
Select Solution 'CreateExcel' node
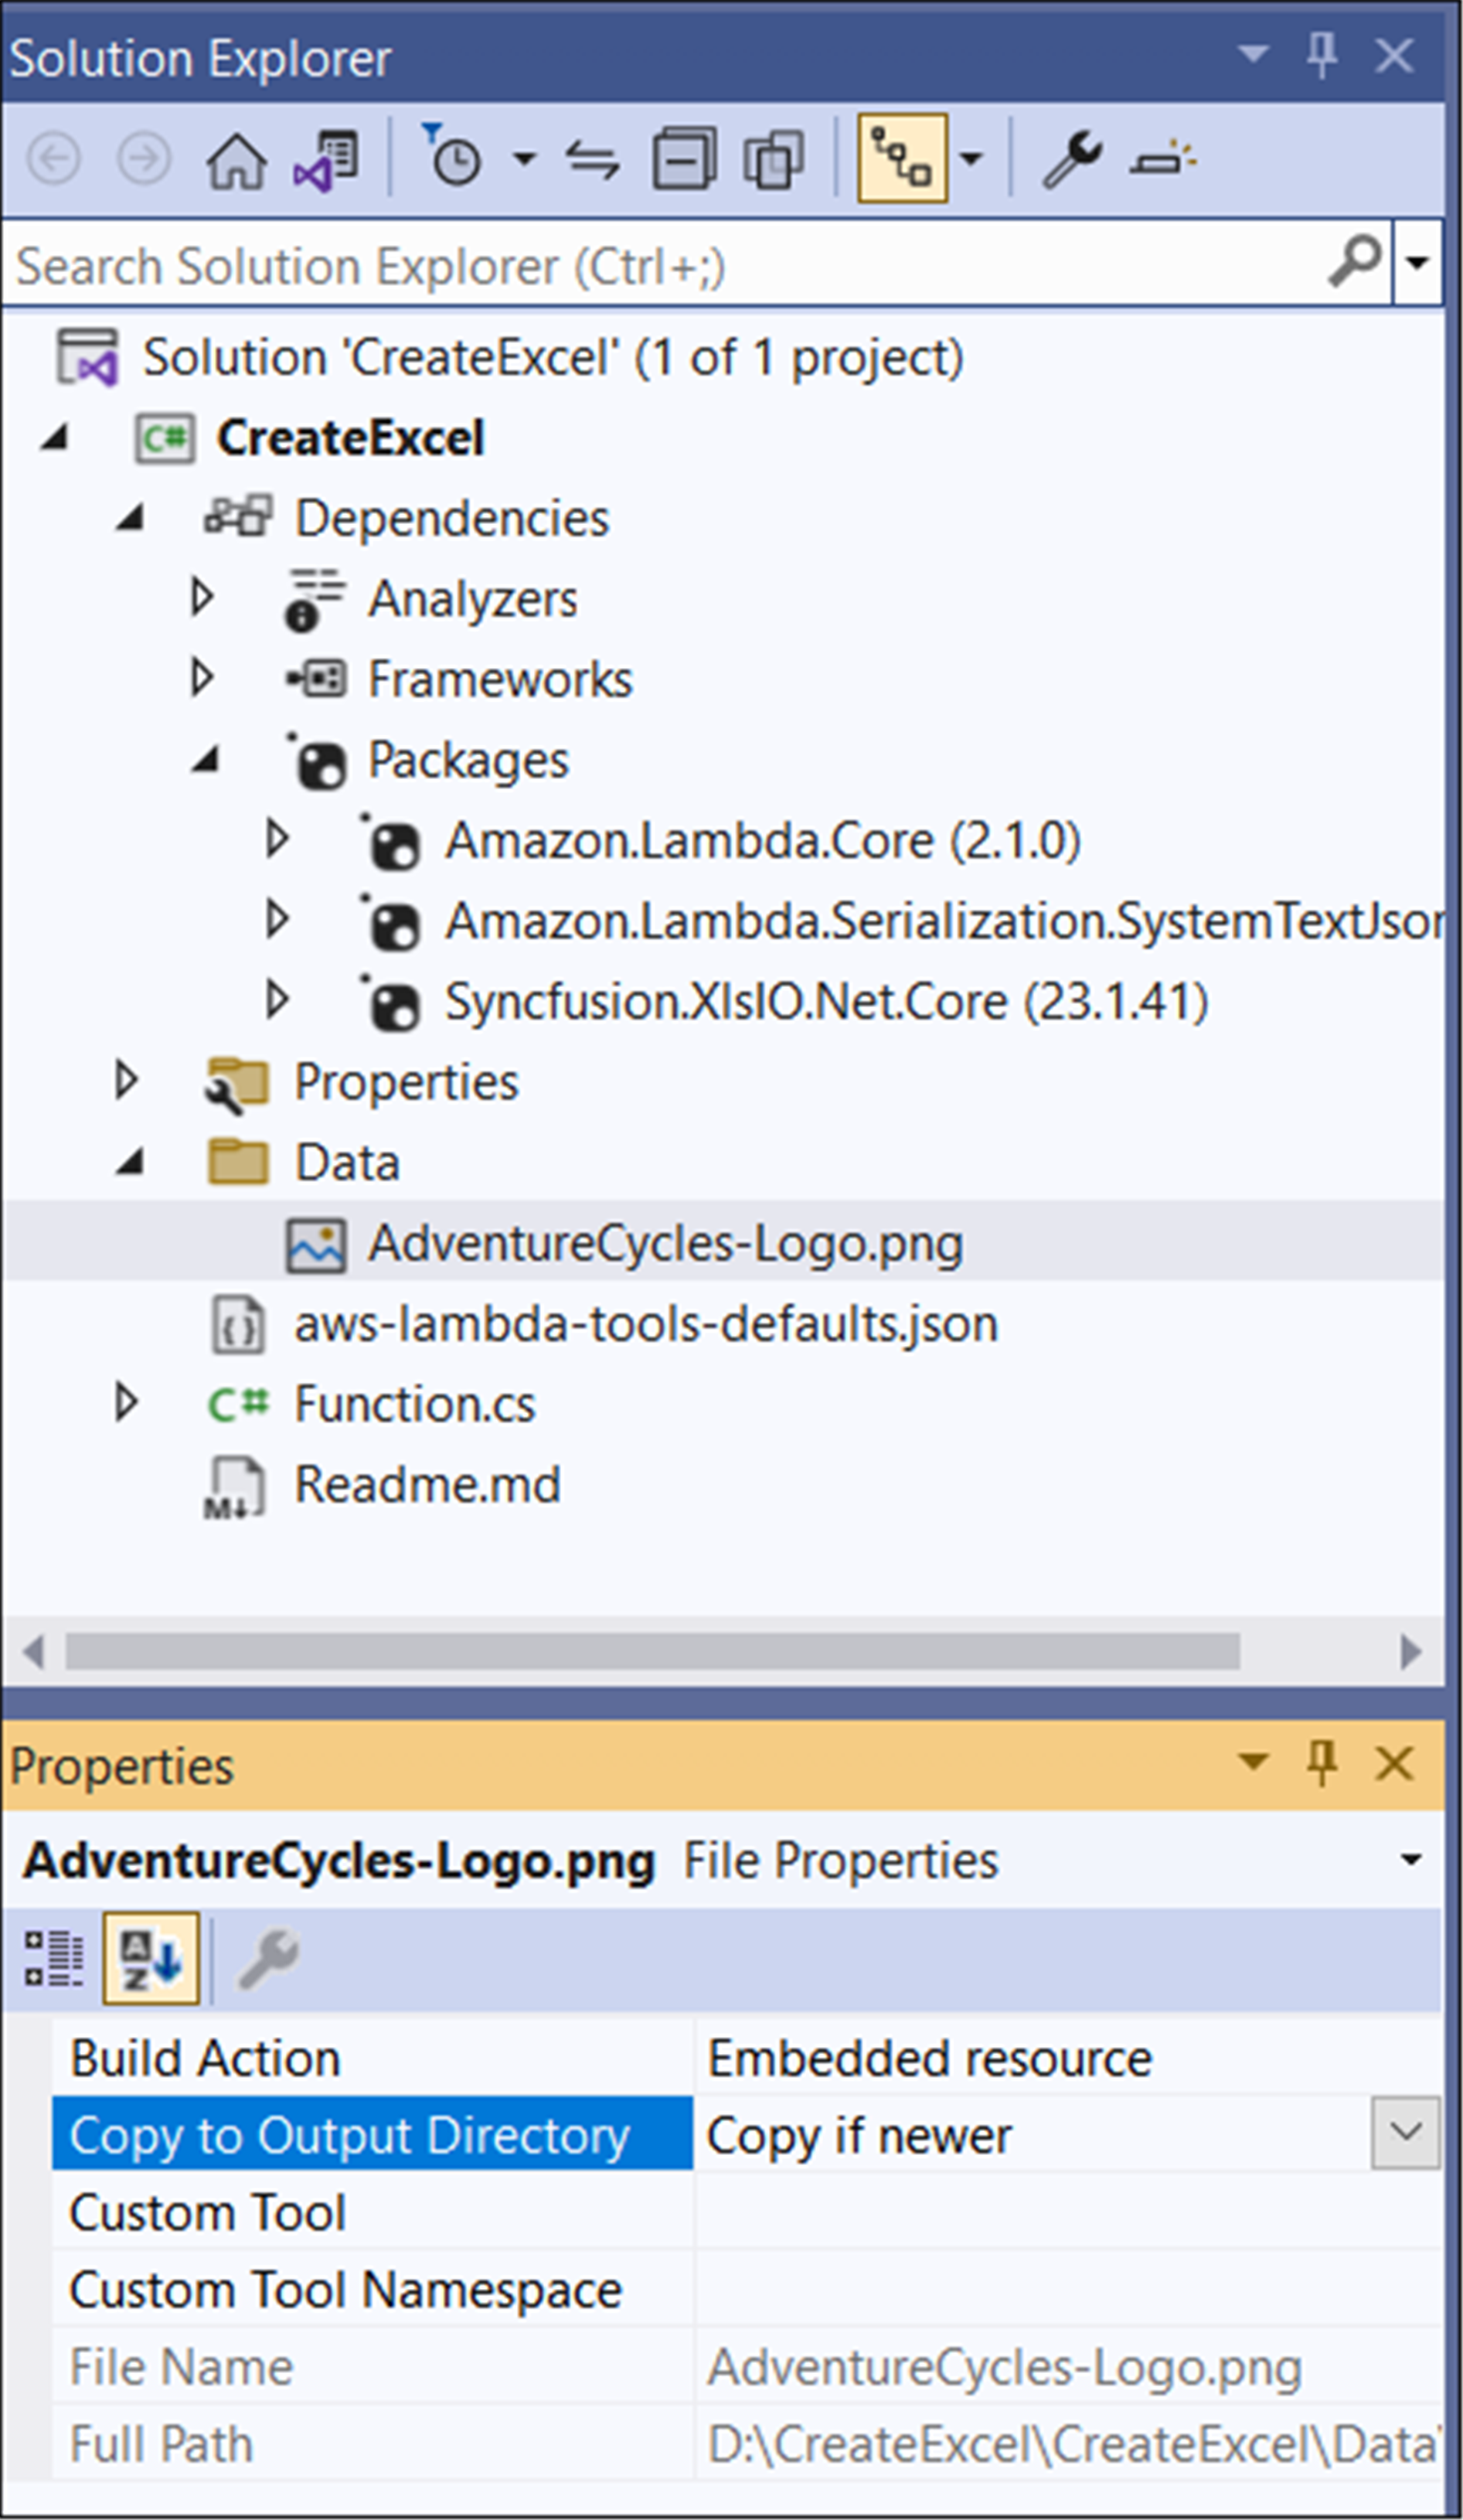coord(552,358)
